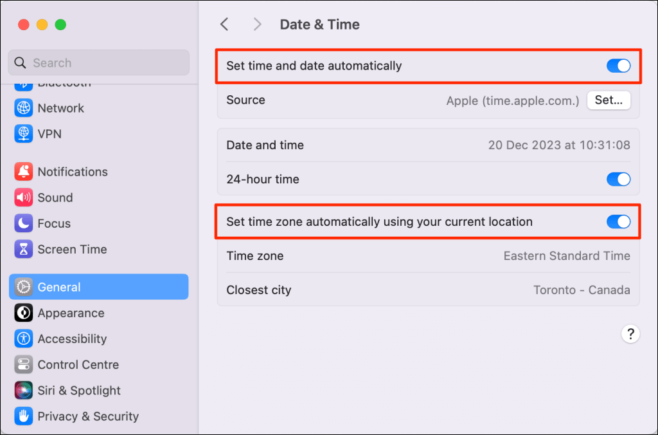The height and width of the screenshot is (435, 658).
Task: Click the Network globe icon in sidebar
Action: click(24, 108)
